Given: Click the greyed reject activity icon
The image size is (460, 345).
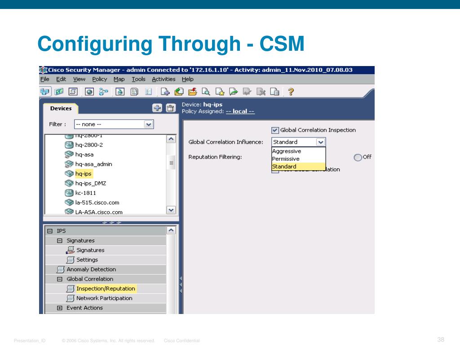Looking at the screenshot, I should [261, 92].
